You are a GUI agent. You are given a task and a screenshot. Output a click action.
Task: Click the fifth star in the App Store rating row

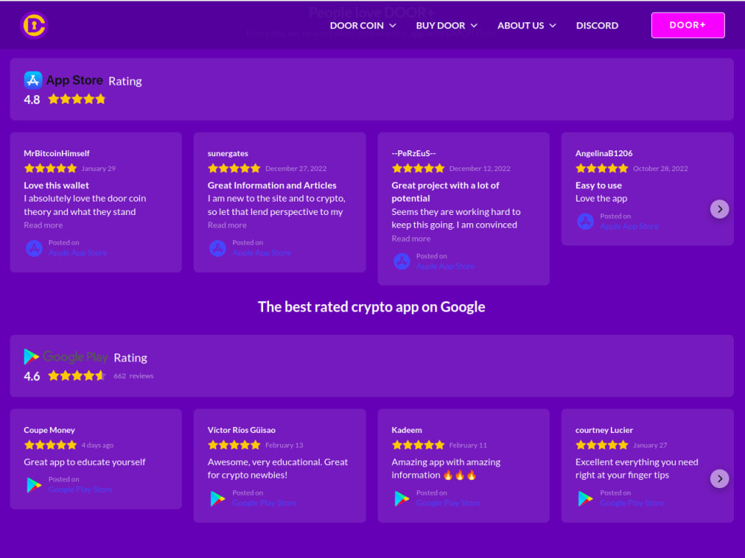99,98
